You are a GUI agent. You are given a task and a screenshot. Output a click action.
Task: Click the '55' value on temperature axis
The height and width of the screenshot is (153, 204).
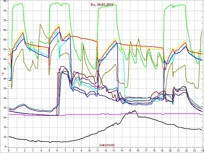click(x=5, y=50)
